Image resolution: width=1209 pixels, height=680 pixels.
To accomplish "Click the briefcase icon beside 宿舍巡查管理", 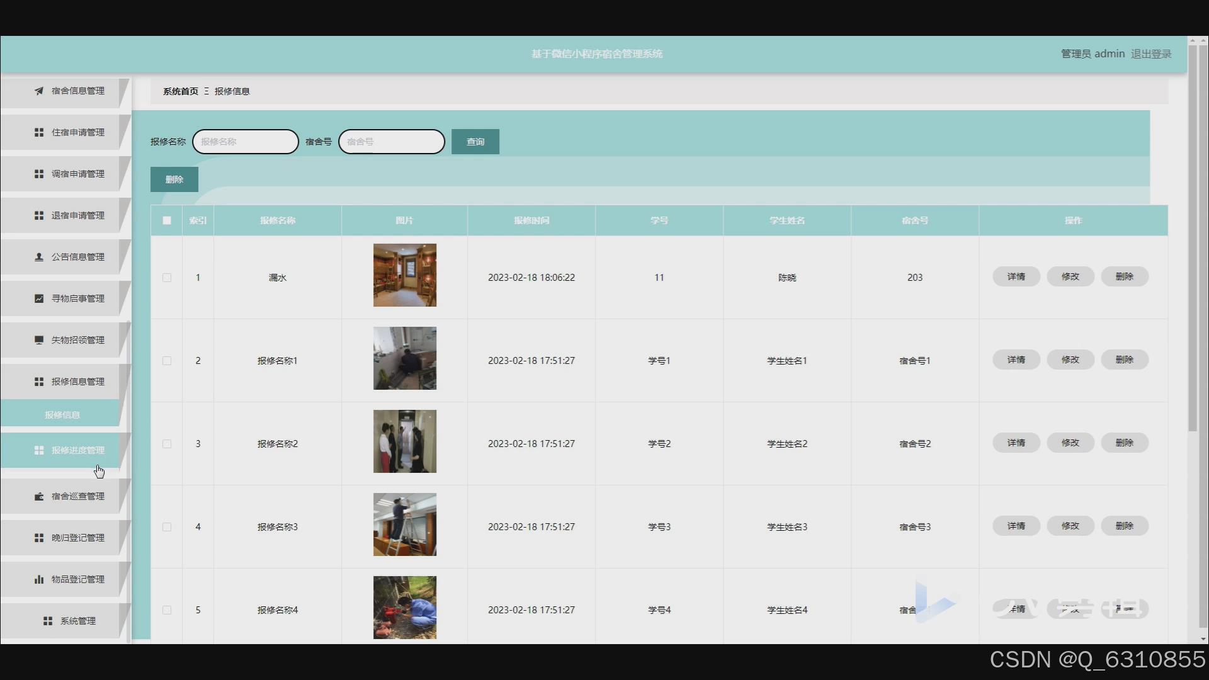I will pyautogui.click(x=39, y=496).
